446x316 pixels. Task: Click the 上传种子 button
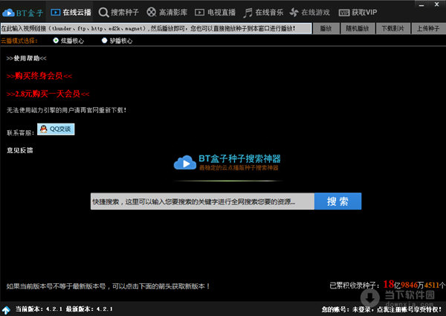click(428, 28)
